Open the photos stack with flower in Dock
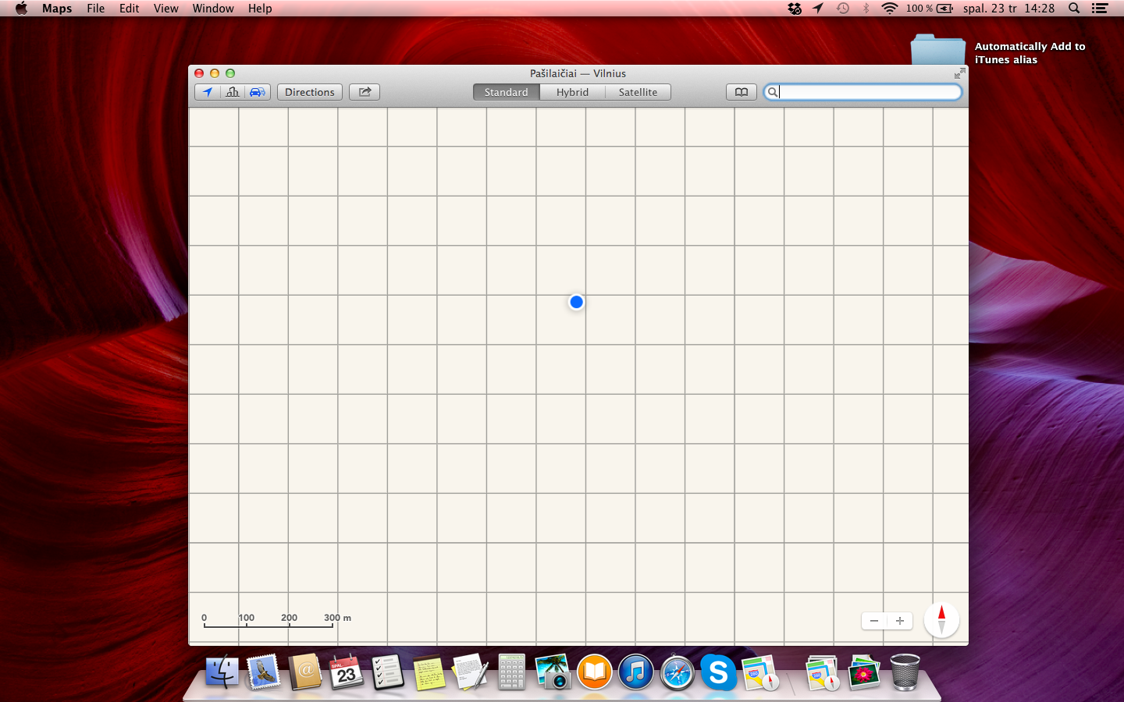1124x702 pixels. pyautogui.click(x=863, y=672)
